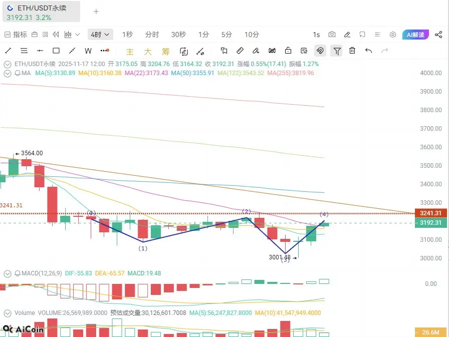Click the green 3192.31 current price label
The height and width of the screenshot is (337, 449).
click(x=430, y=223)
